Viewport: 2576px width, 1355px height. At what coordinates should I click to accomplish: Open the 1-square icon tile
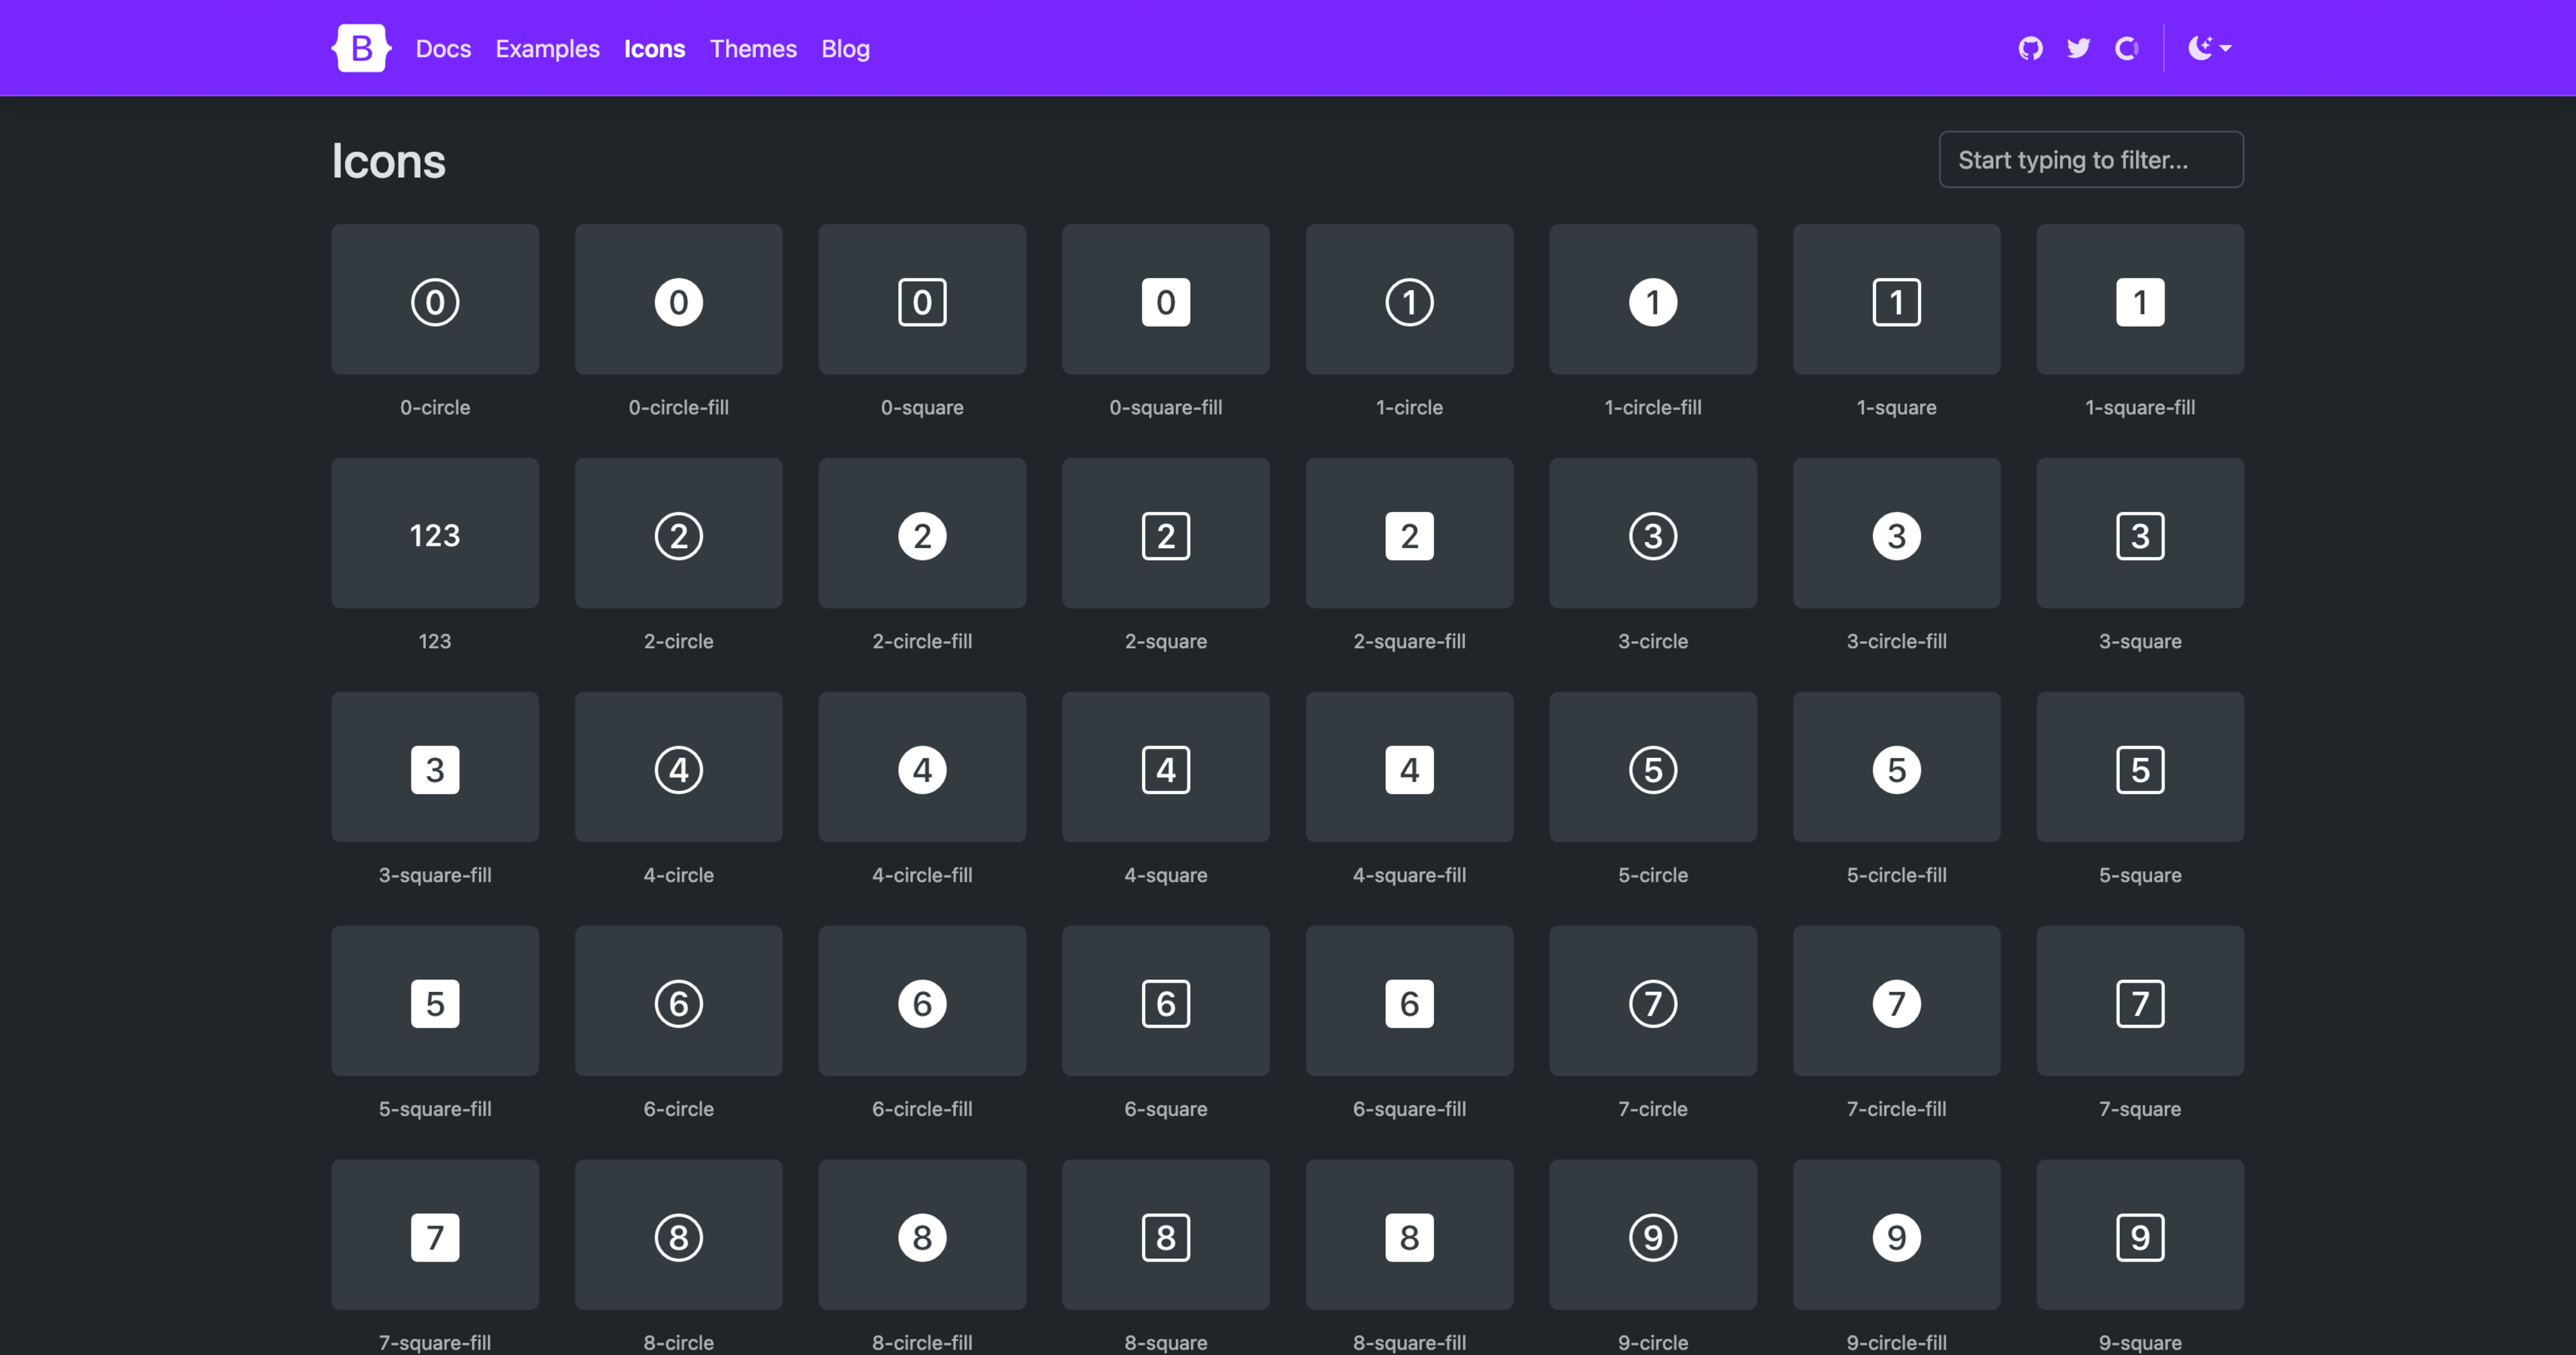(1897, 300)
